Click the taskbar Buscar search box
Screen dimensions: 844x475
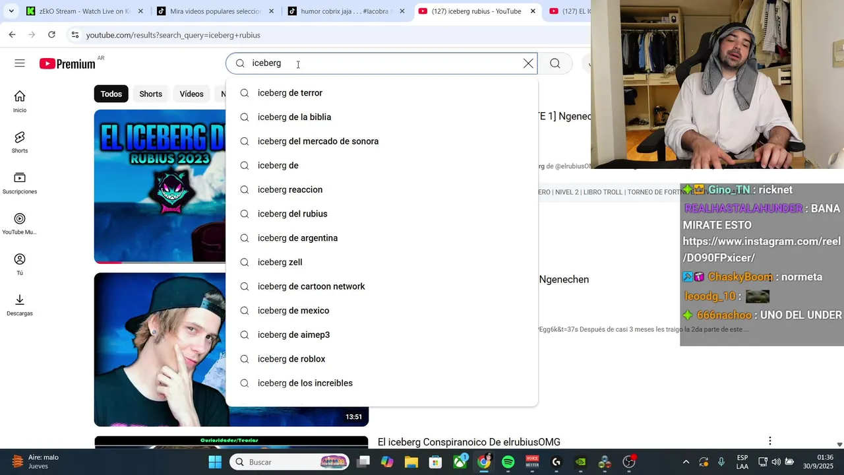point(291,462)
